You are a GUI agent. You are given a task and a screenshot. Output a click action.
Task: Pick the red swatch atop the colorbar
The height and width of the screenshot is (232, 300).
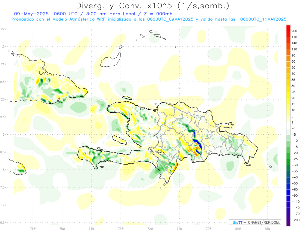click(x=288, y=28)
